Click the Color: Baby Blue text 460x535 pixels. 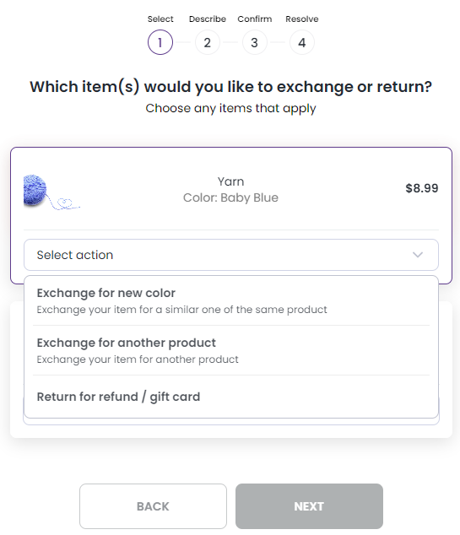(x=231, y=197)
